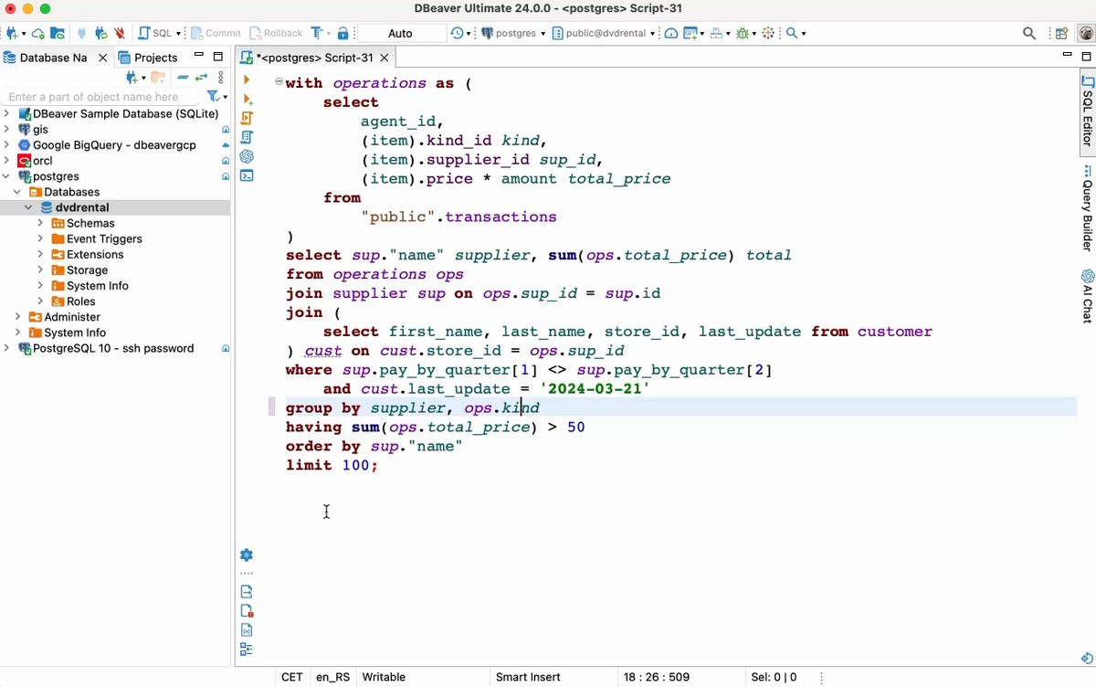Viewport: 1096px width, 687px height.
Task: Open the dashboard gauge toolbar icon
Action: 670,34
